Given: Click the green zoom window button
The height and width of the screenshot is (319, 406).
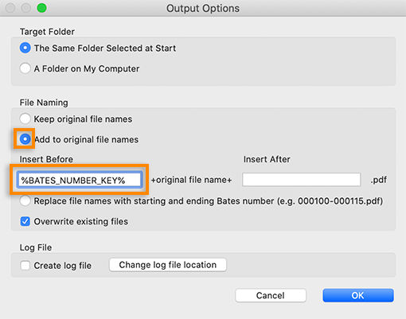Looking at the screenshot, I should coord(41,8).
